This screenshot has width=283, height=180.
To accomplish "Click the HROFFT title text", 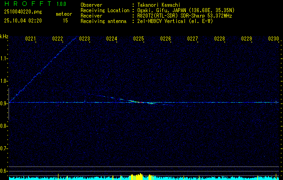I will [x=28, y=4].
